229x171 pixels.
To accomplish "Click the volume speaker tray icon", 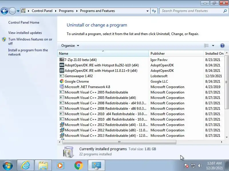I will pos(200,166).
